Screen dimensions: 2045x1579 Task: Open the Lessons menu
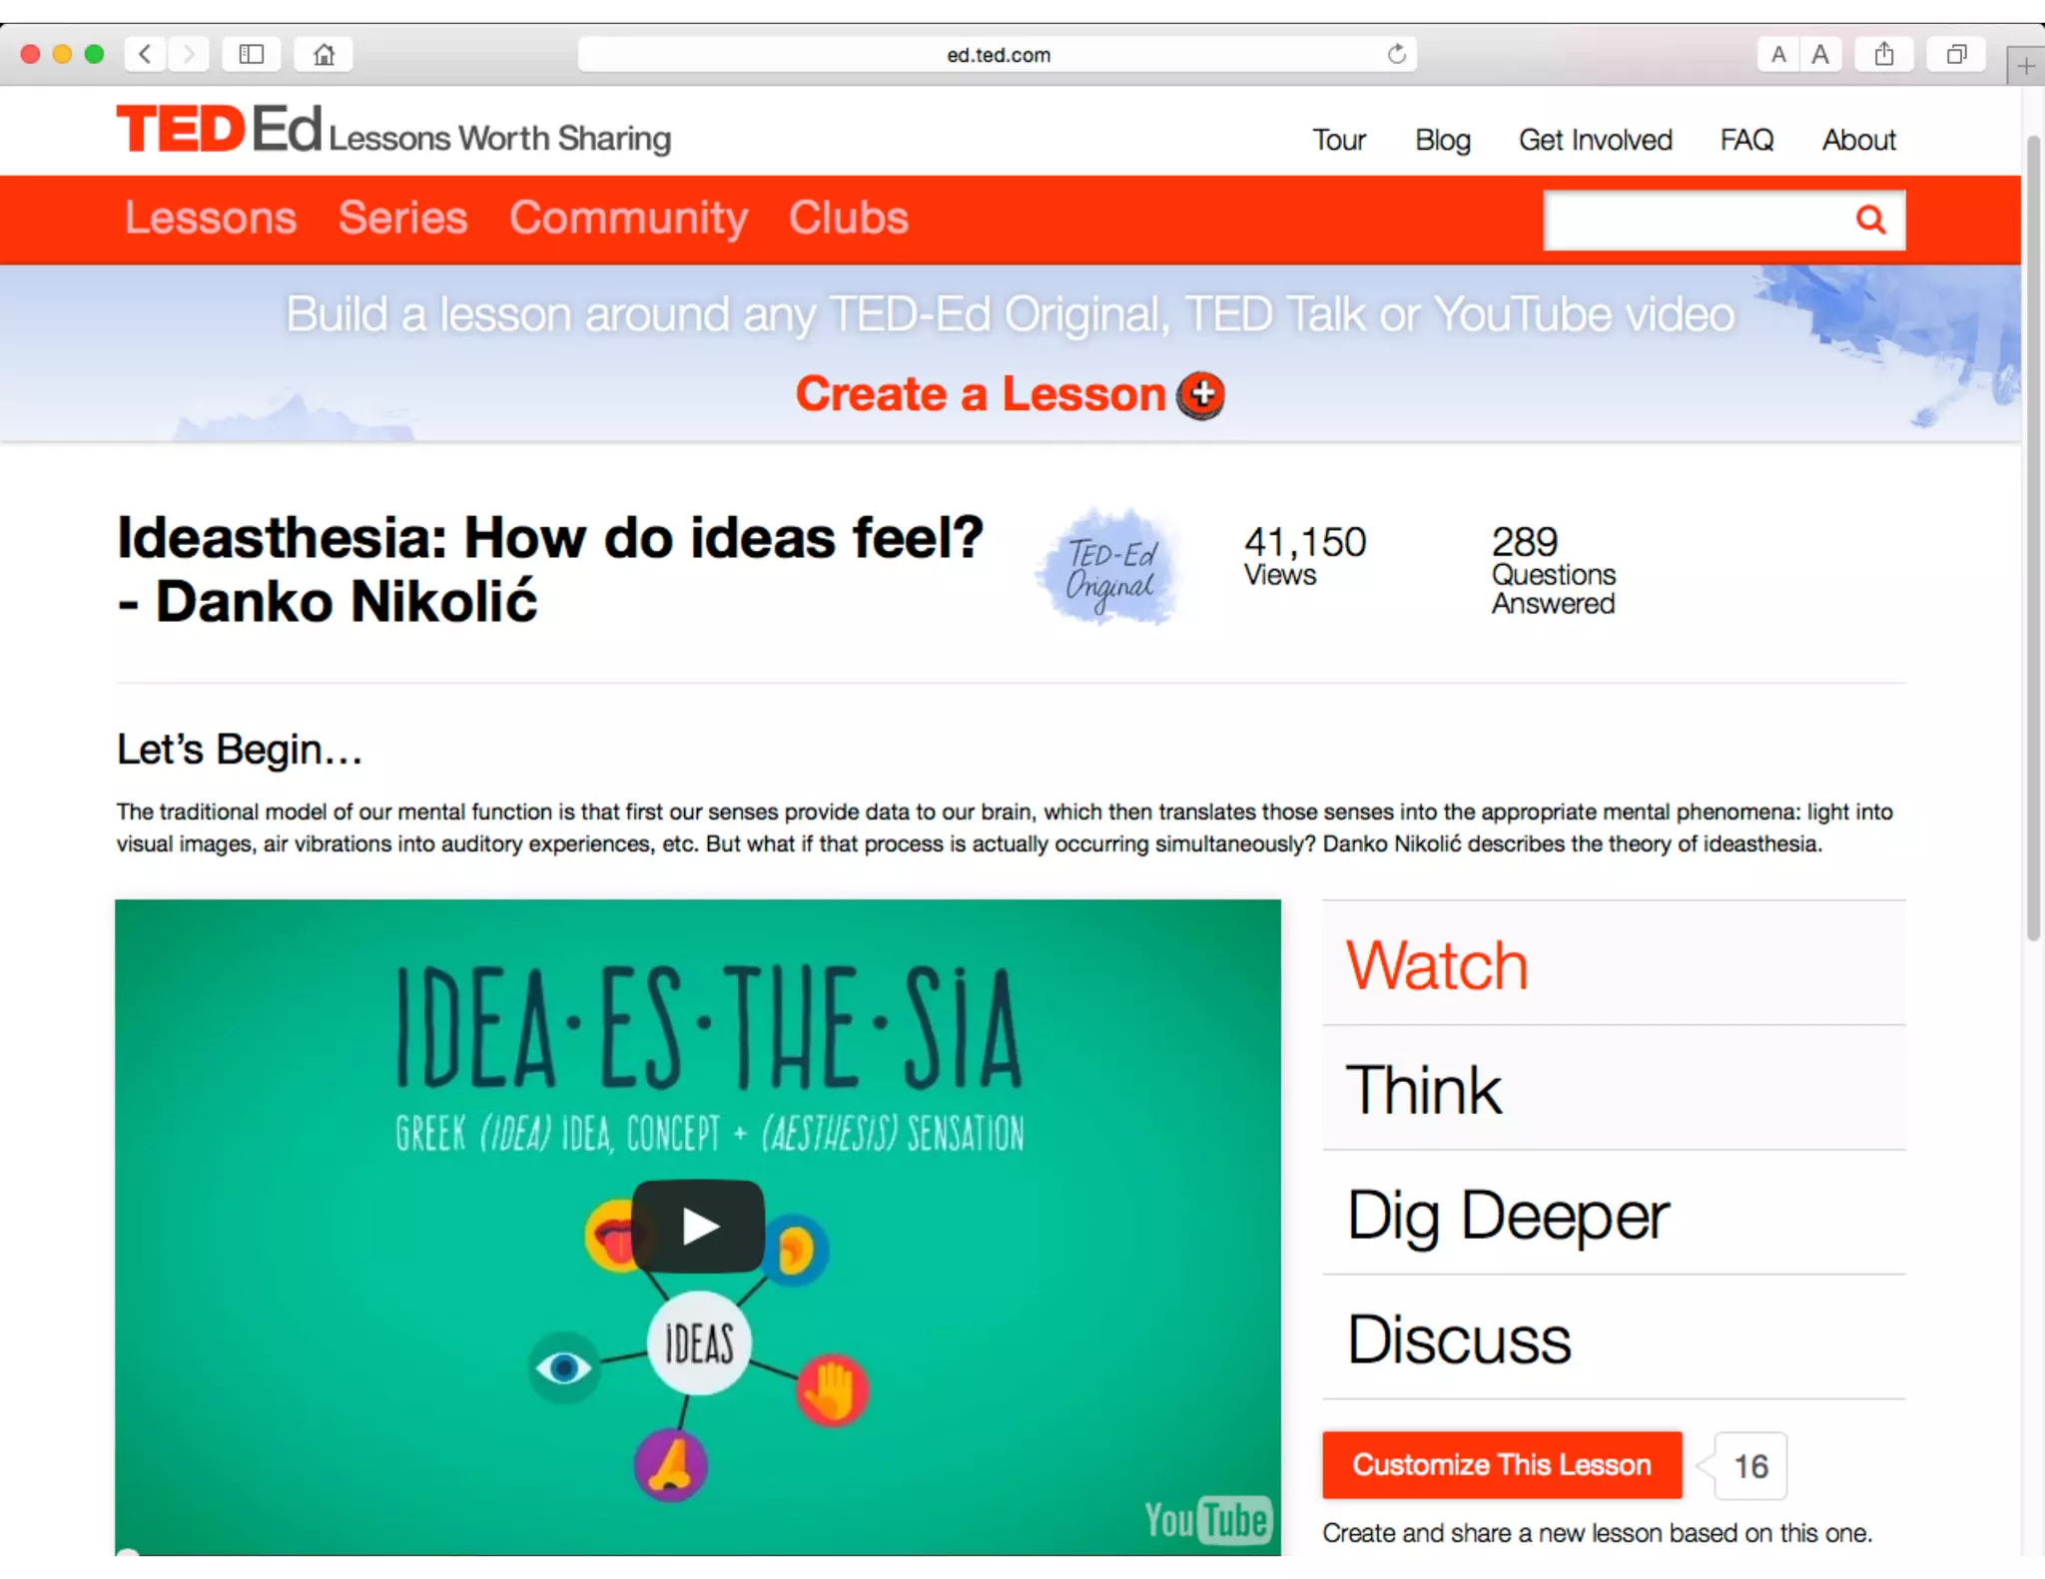[211, 218]
